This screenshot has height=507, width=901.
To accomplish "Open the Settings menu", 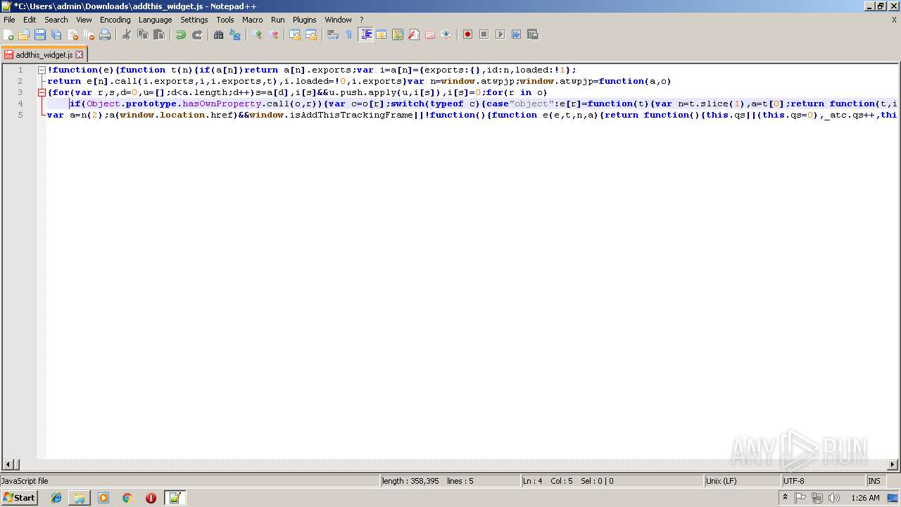I will tap(194, 20).
